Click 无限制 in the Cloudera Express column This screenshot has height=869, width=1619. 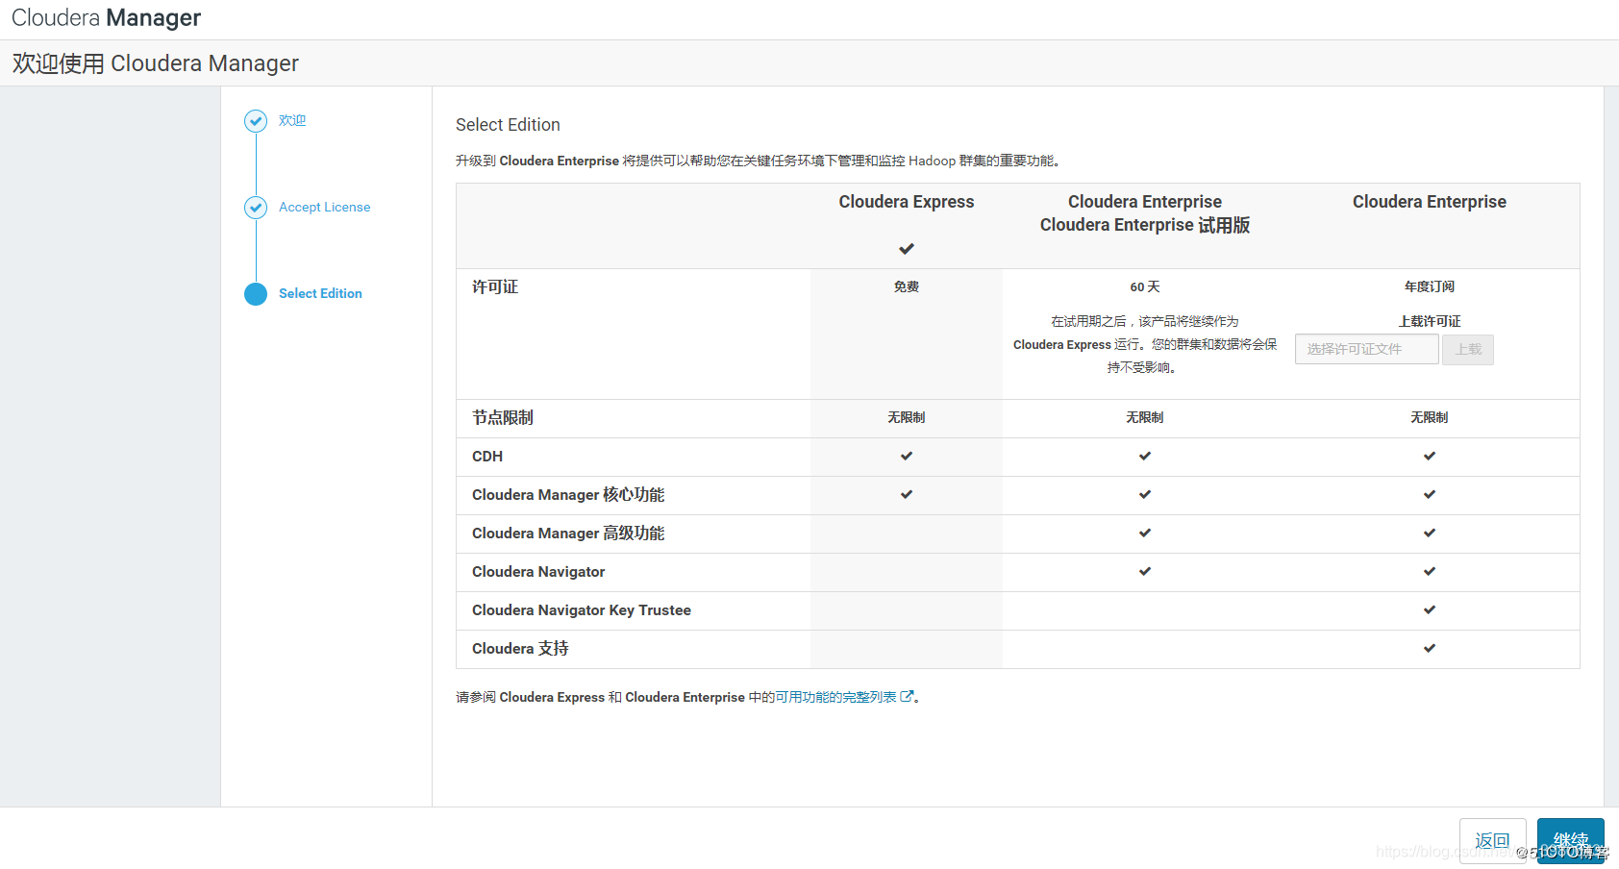(907, 417)
